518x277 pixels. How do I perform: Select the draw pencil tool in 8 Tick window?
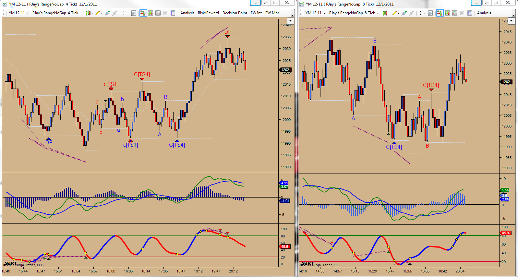point(394,13)
